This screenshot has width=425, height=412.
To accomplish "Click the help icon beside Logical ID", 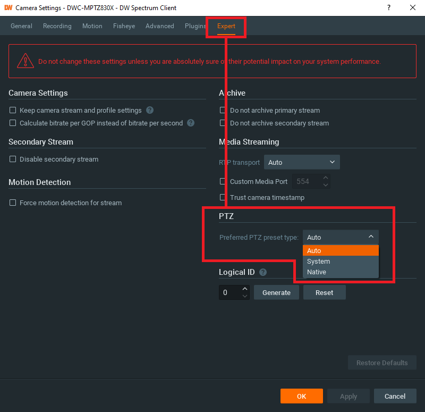I will tap(263, 272).
